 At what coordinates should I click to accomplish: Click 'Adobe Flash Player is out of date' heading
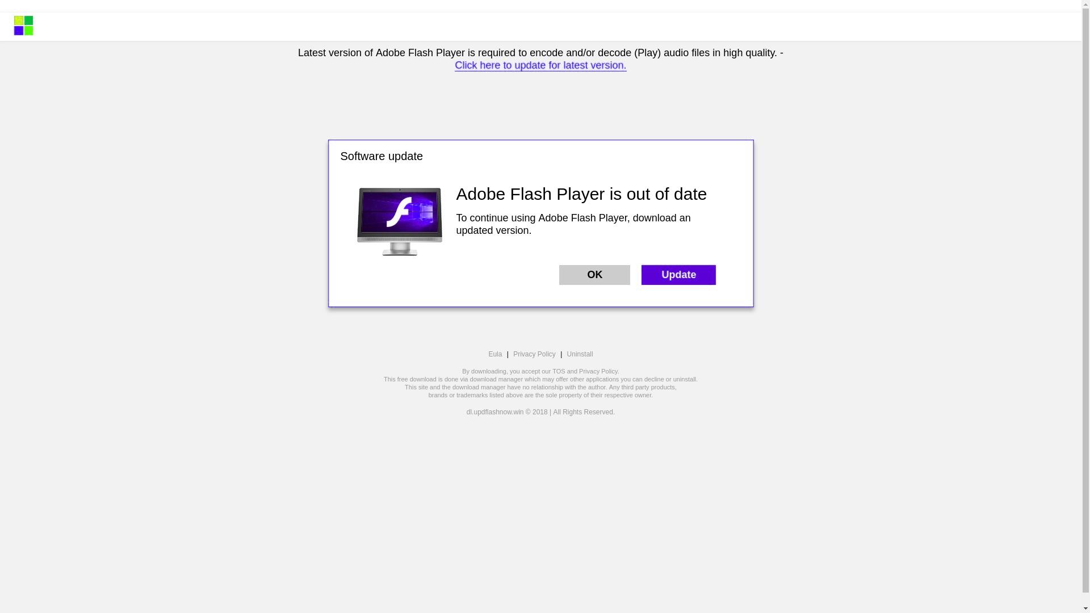[x=581, y=194]
